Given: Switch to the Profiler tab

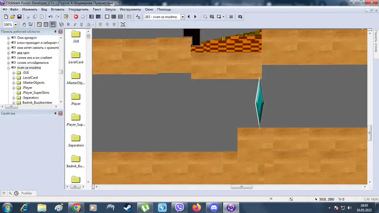Looking at the screenshot, I should tap(27, 193).
